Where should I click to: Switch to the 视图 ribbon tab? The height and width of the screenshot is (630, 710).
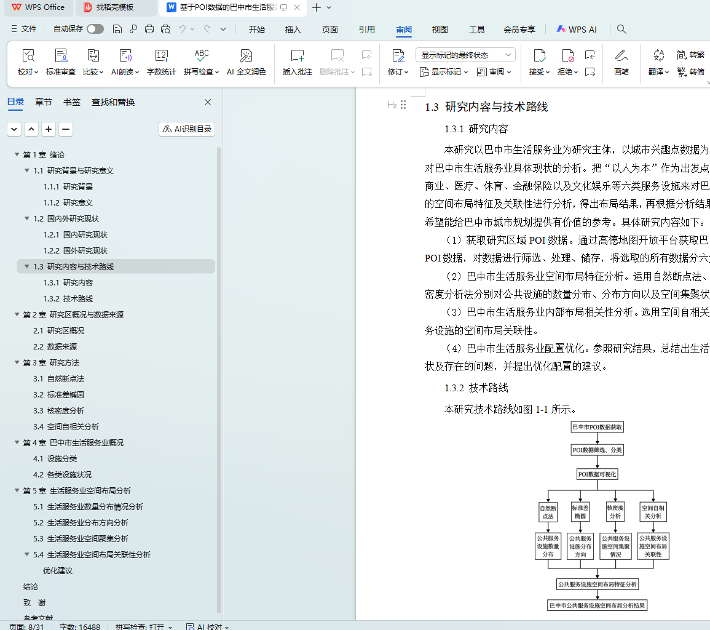[x=440, y=30]
